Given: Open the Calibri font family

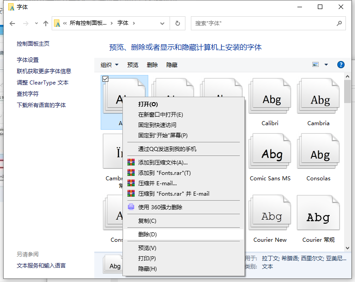Looking at the screenshot, I should click(270, 101).
